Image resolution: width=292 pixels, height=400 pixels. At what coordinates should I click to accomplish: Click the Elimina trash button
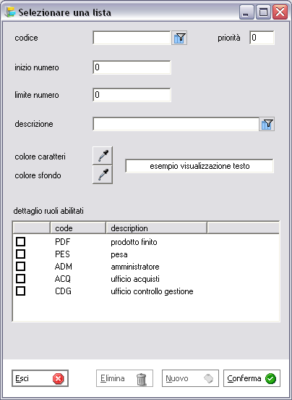(124, 378)
